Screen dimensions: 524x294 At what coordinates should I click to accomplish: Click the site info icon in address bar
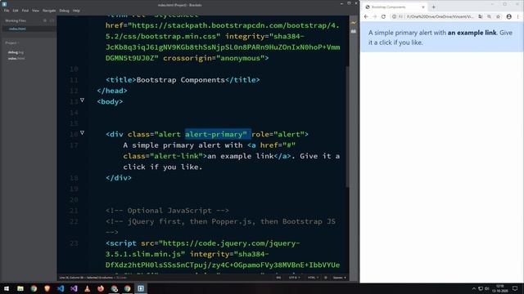(395, 16)
